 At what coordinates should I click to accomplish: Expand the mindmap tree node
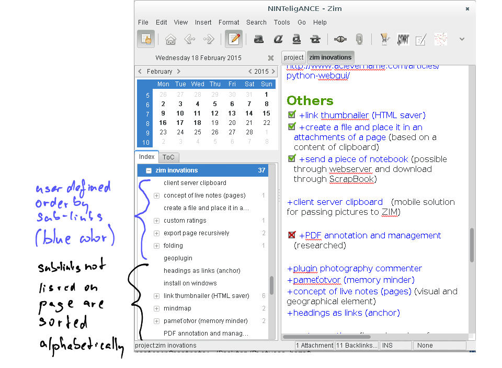(156, 308)
